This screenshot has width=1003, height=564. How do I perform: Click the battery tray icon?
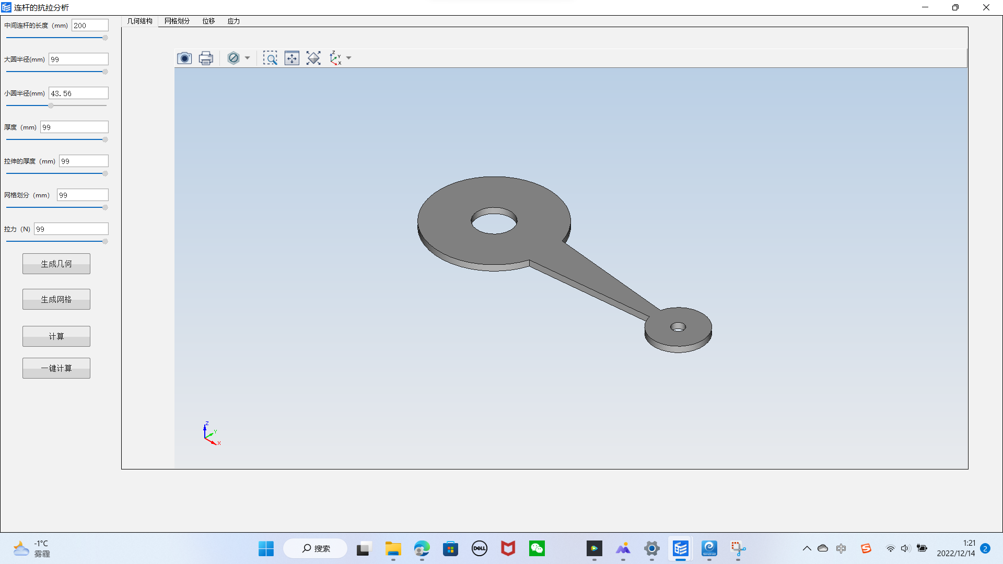pos(922,548)
